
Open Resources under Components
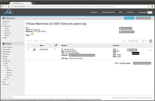coord(8,33)
